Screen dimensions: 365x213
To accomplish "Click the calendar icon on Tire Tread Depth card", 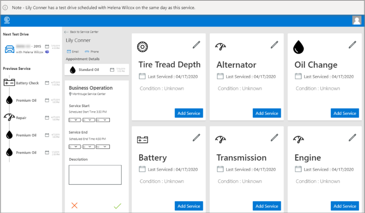I will pyautogui.click(x=142, y=76).
